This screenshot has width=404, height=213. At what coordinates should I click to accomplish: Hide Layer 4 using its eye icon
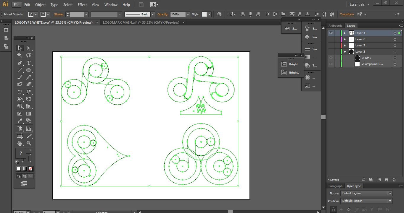pyautogui.click(x=331, y=33)
